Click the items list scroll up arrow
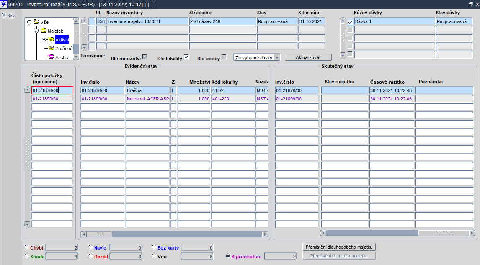Screen dimensions: 480x265 (x=27, y=90)
